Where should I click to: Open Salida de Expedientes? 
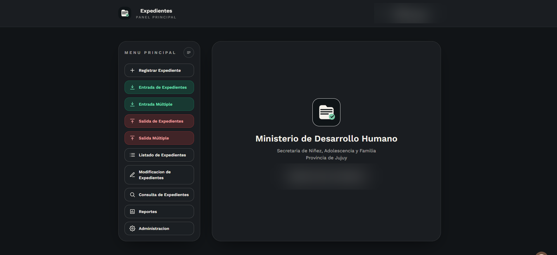[159, 121]
